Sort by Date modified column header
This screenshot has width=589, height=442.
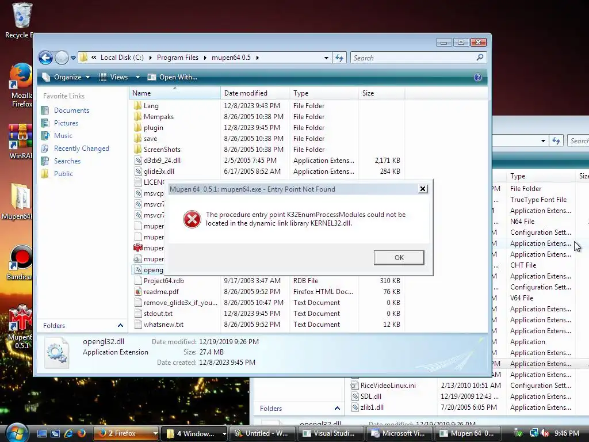coord(255,93)
